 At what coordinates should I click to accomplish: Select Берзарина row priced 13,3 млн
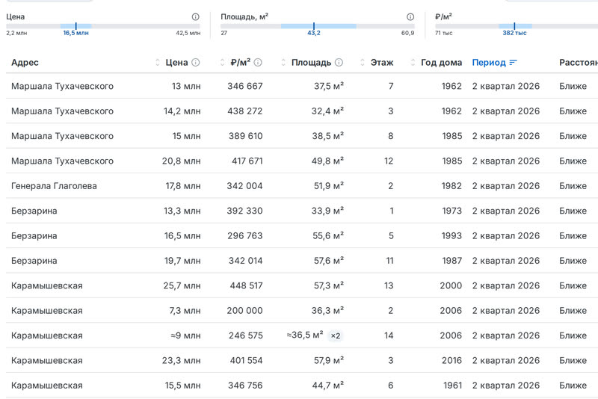pyautogui.click(x=302, y=211)
